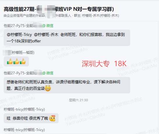
Task: Click the 666 emoji in congratulation message
Action: coord(52,118)
